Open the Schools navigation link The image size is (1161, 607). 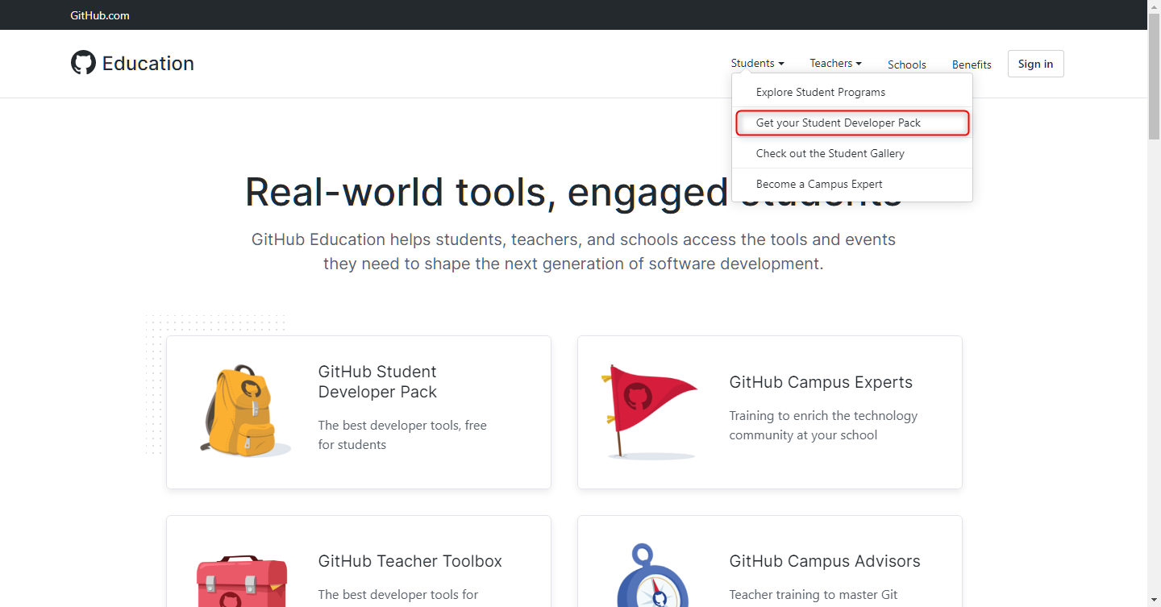tap(906, 64)
